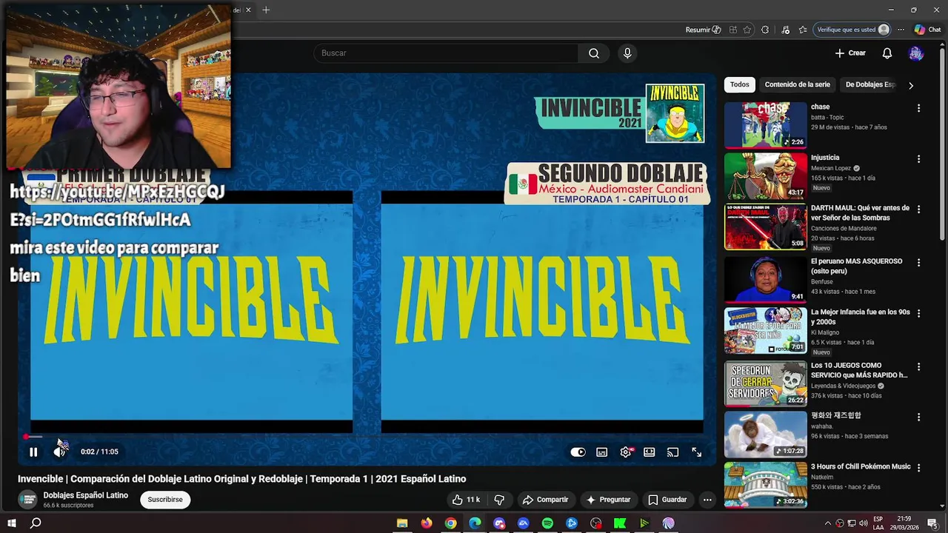The width and height of the screenshot is (948, 533).
Task: Pause the video playback
Action: point(33,452)
